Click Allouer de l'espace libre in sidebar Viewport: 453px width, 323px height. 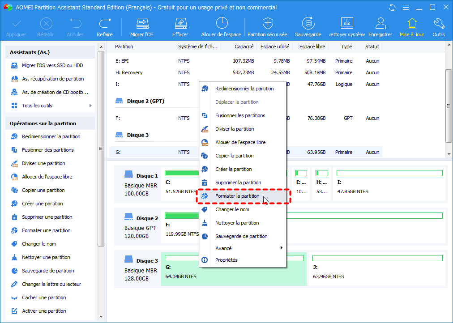pyautogui.click(x=50, y=177)
